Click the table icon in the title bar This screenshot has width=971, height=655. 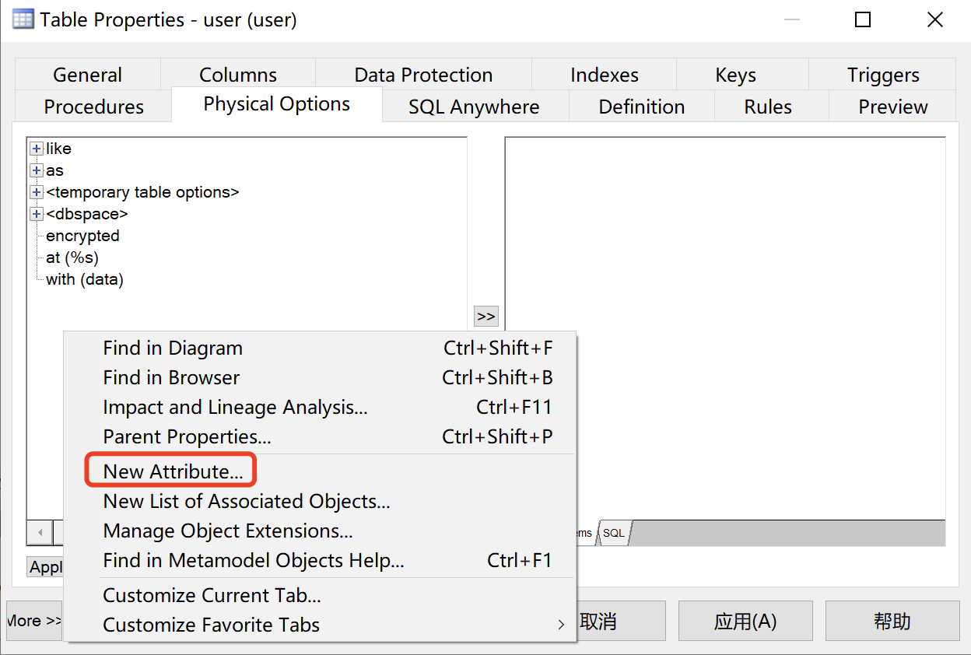click(23, 19)
